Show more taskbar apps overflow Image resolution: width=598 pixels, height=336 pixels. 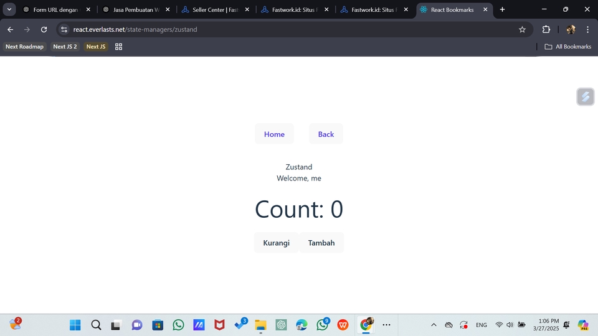386,325
